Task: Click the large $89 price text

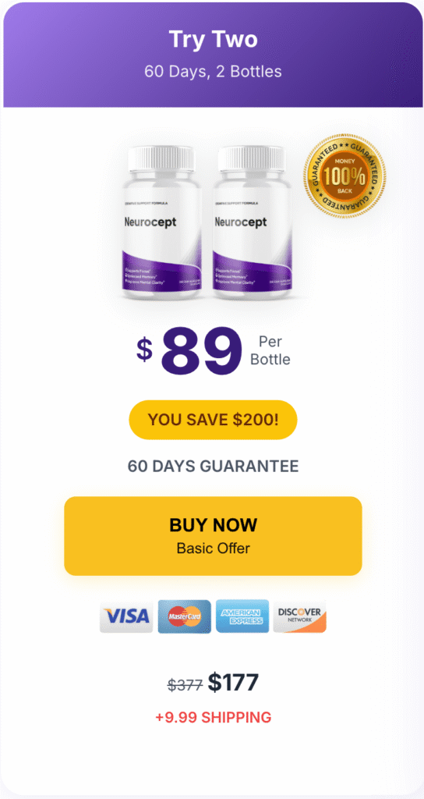Action: point(202,350)
